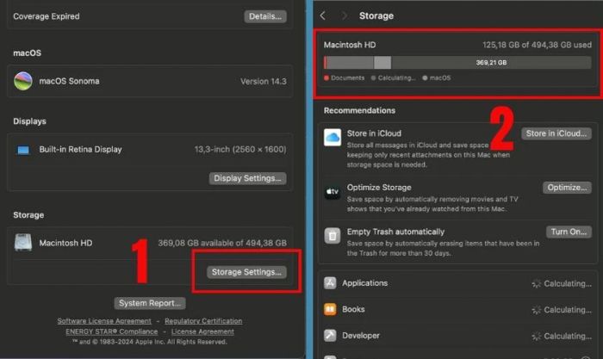Click the Books category icon
This screenshot has height=359, width=603.
pos(330,309)
